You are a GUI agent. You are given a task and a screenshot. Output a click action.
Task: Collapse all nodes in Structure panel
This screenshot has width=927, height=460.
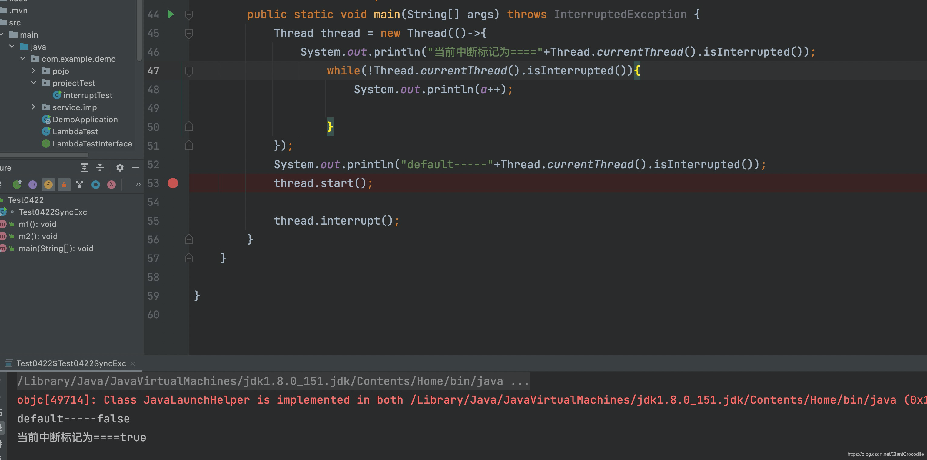pos(100,167)
